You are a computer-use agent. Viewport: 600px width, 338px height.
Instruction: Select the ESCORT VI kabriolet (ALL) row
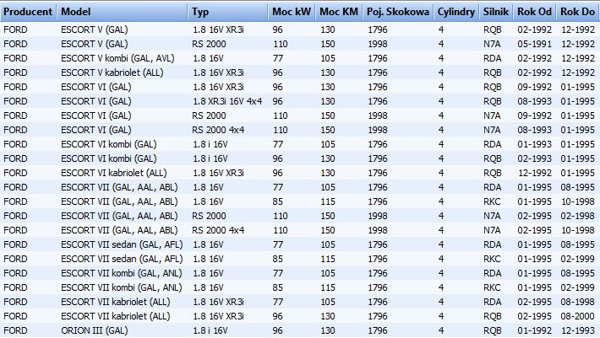[x=300, y=173]
